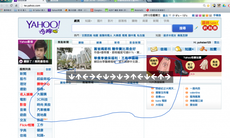Play the Yahoo影音 video clip
The image size is (230, 138).
[x=21, y=61]
